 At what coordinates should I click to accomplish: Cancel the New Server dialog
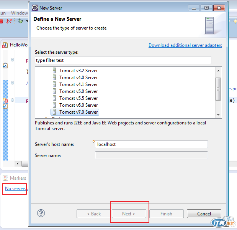(204, 214)
